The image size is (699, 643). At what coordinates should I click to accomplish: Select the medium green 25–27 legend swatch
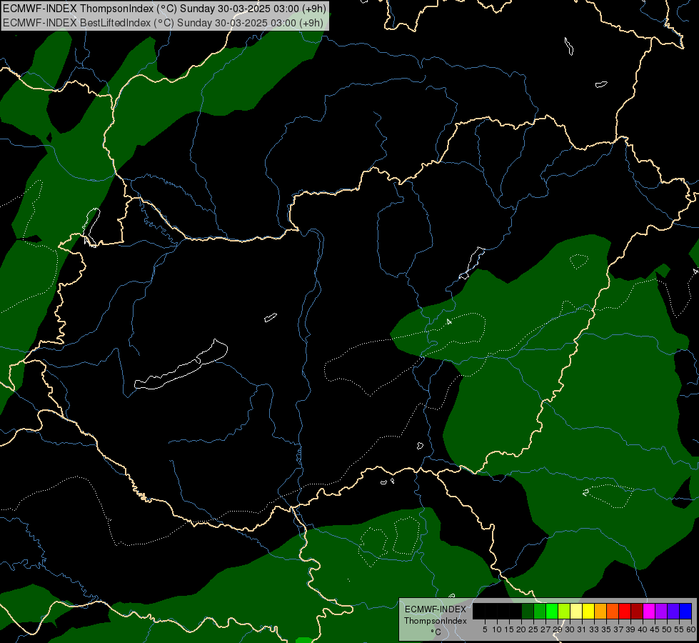pyautogui.click(x=539, y=611)
